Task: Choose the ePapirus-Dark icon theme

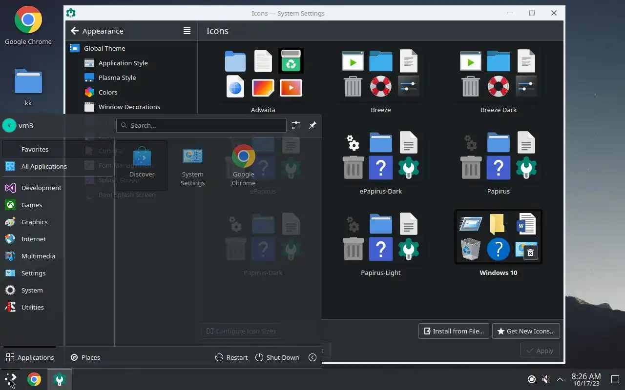Action: [x=381, y=162]
